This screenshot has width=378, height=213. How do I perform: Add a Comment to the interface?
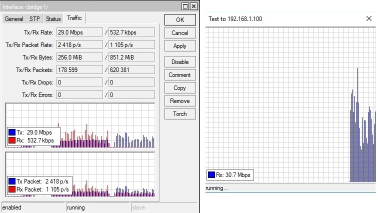pos(179,75)
